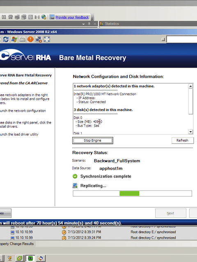The width and height of the screenshot is (197, 262).
Task: Click the grayed server-swap icon in top toolbar
Action: (x=24, y=17)
